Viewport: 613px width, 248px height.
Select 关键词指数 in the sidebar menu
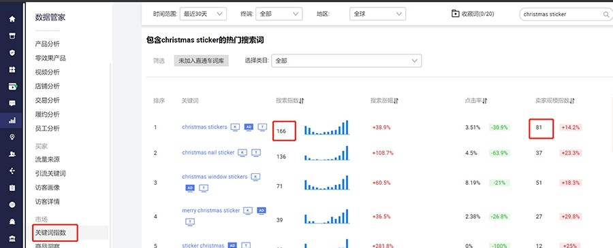point(51,233)
